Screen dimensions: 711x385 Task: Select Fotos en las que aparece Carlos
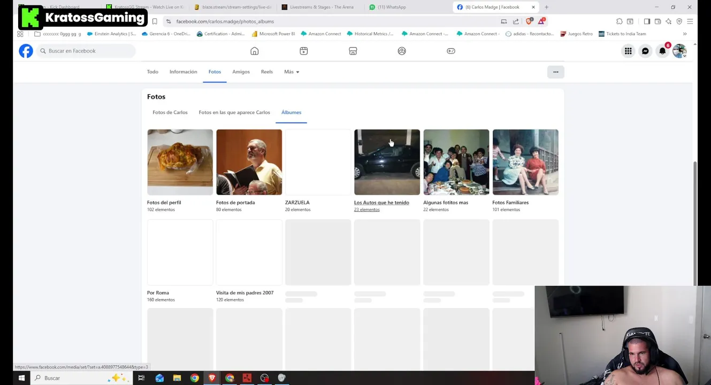[x=234, y=112]
